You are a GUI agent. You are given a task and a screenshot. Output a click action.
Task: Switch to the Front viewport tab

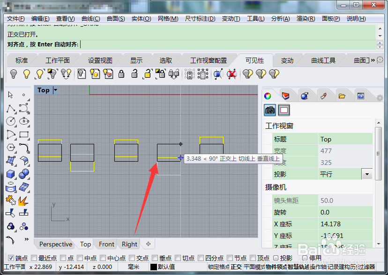(106, 245)
